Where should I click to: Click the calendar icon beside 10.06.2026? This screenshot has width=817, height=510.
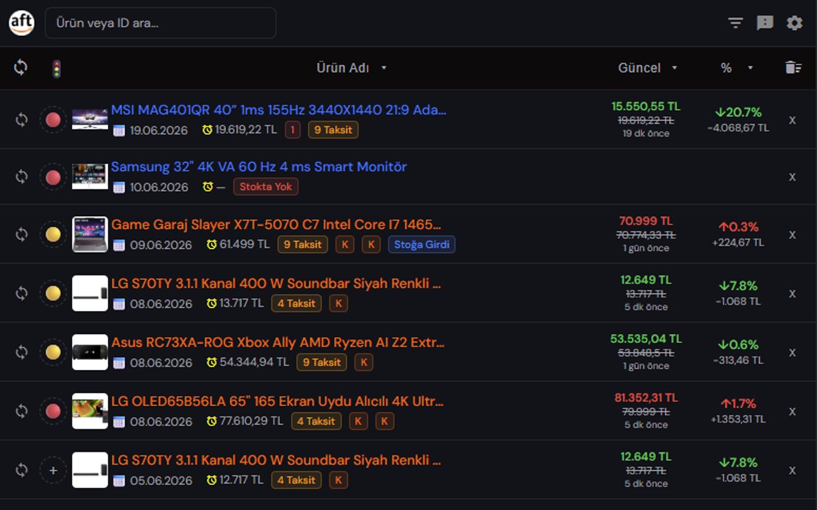(x=119, y=187)
